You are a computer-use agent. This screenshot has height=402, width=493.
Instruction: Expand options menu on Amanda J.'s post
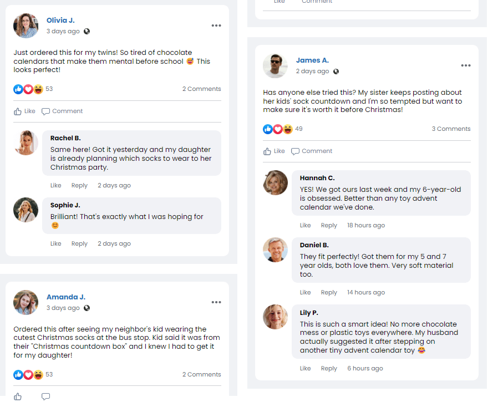pyautogui.click(x=216, y=302)
